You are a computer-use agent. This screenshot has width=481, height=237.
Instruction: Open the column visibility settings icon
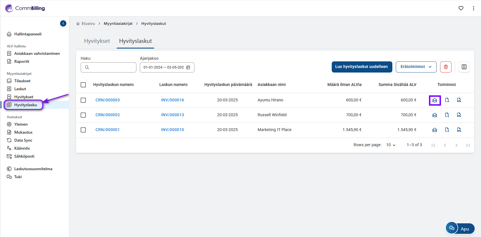[x=464, y=67]
